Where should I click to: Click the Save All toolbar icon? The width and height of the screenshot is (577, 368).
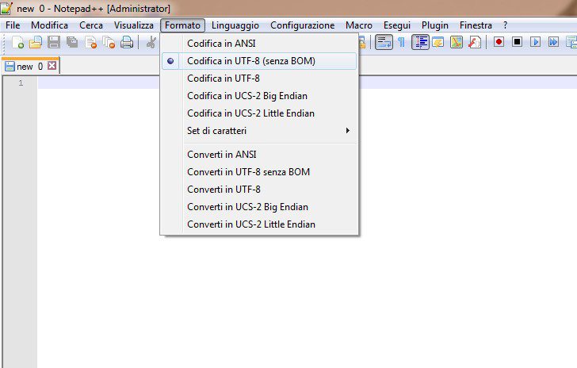[x=72, y=43]
